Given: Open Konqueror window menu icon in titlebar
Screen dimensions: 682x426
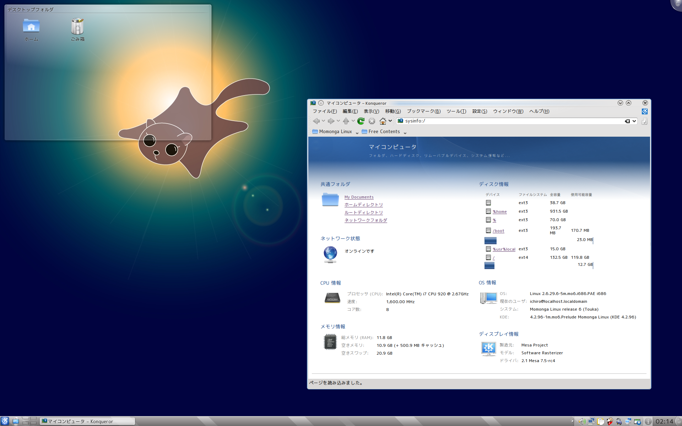Looking at the screenshot, I should (313, 103).
